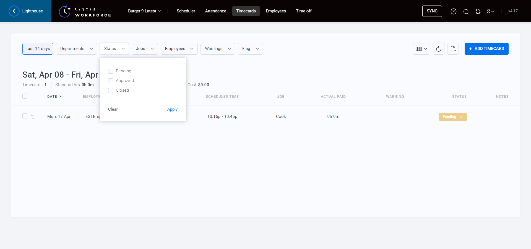Flag the Mon, 17 Apr timecard
Viewport: 531px width, 249px height.
tap(33, 117)
